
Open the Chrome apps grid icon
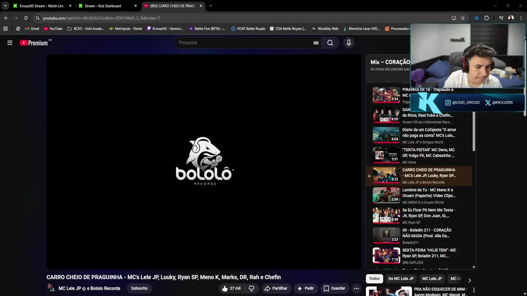[x=5, y=29]
